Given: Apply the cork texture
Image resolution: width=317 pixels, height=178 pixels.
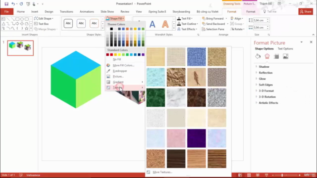Looking at the screenshot, I should (x=156, y=159).
